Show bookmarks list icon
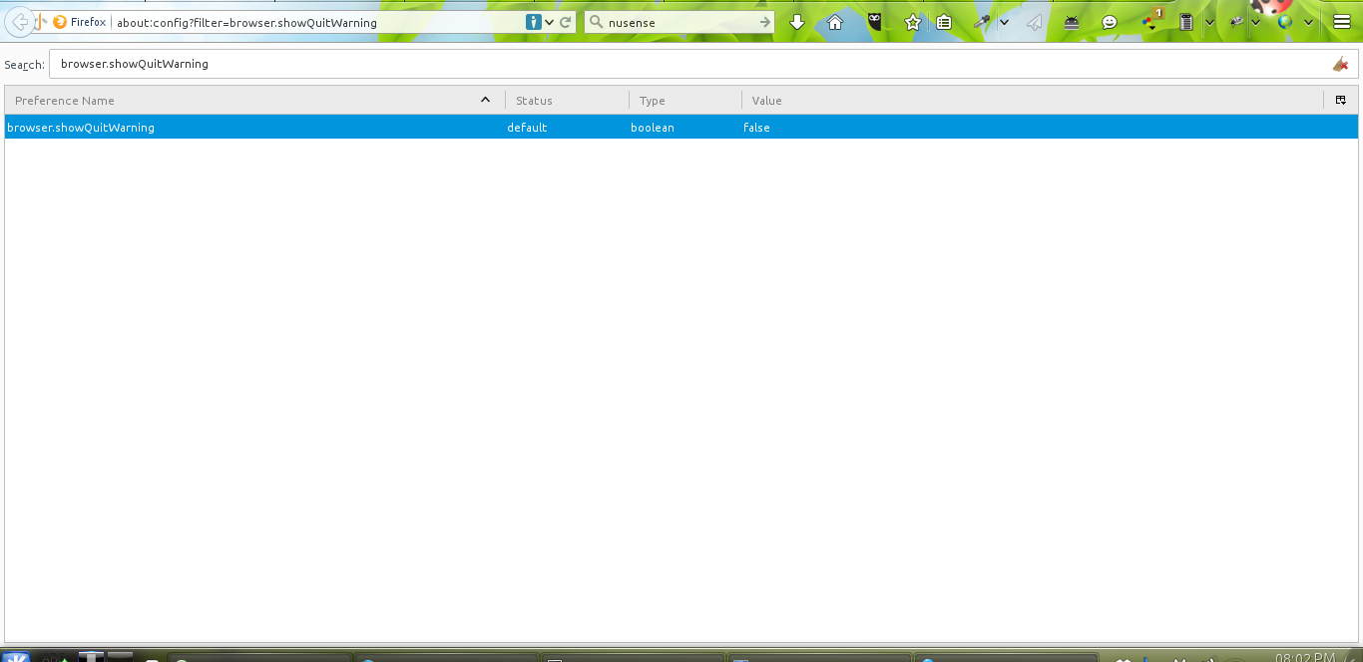The height and width of the screenshot is (662, 1363). click(x=944, y=22)
